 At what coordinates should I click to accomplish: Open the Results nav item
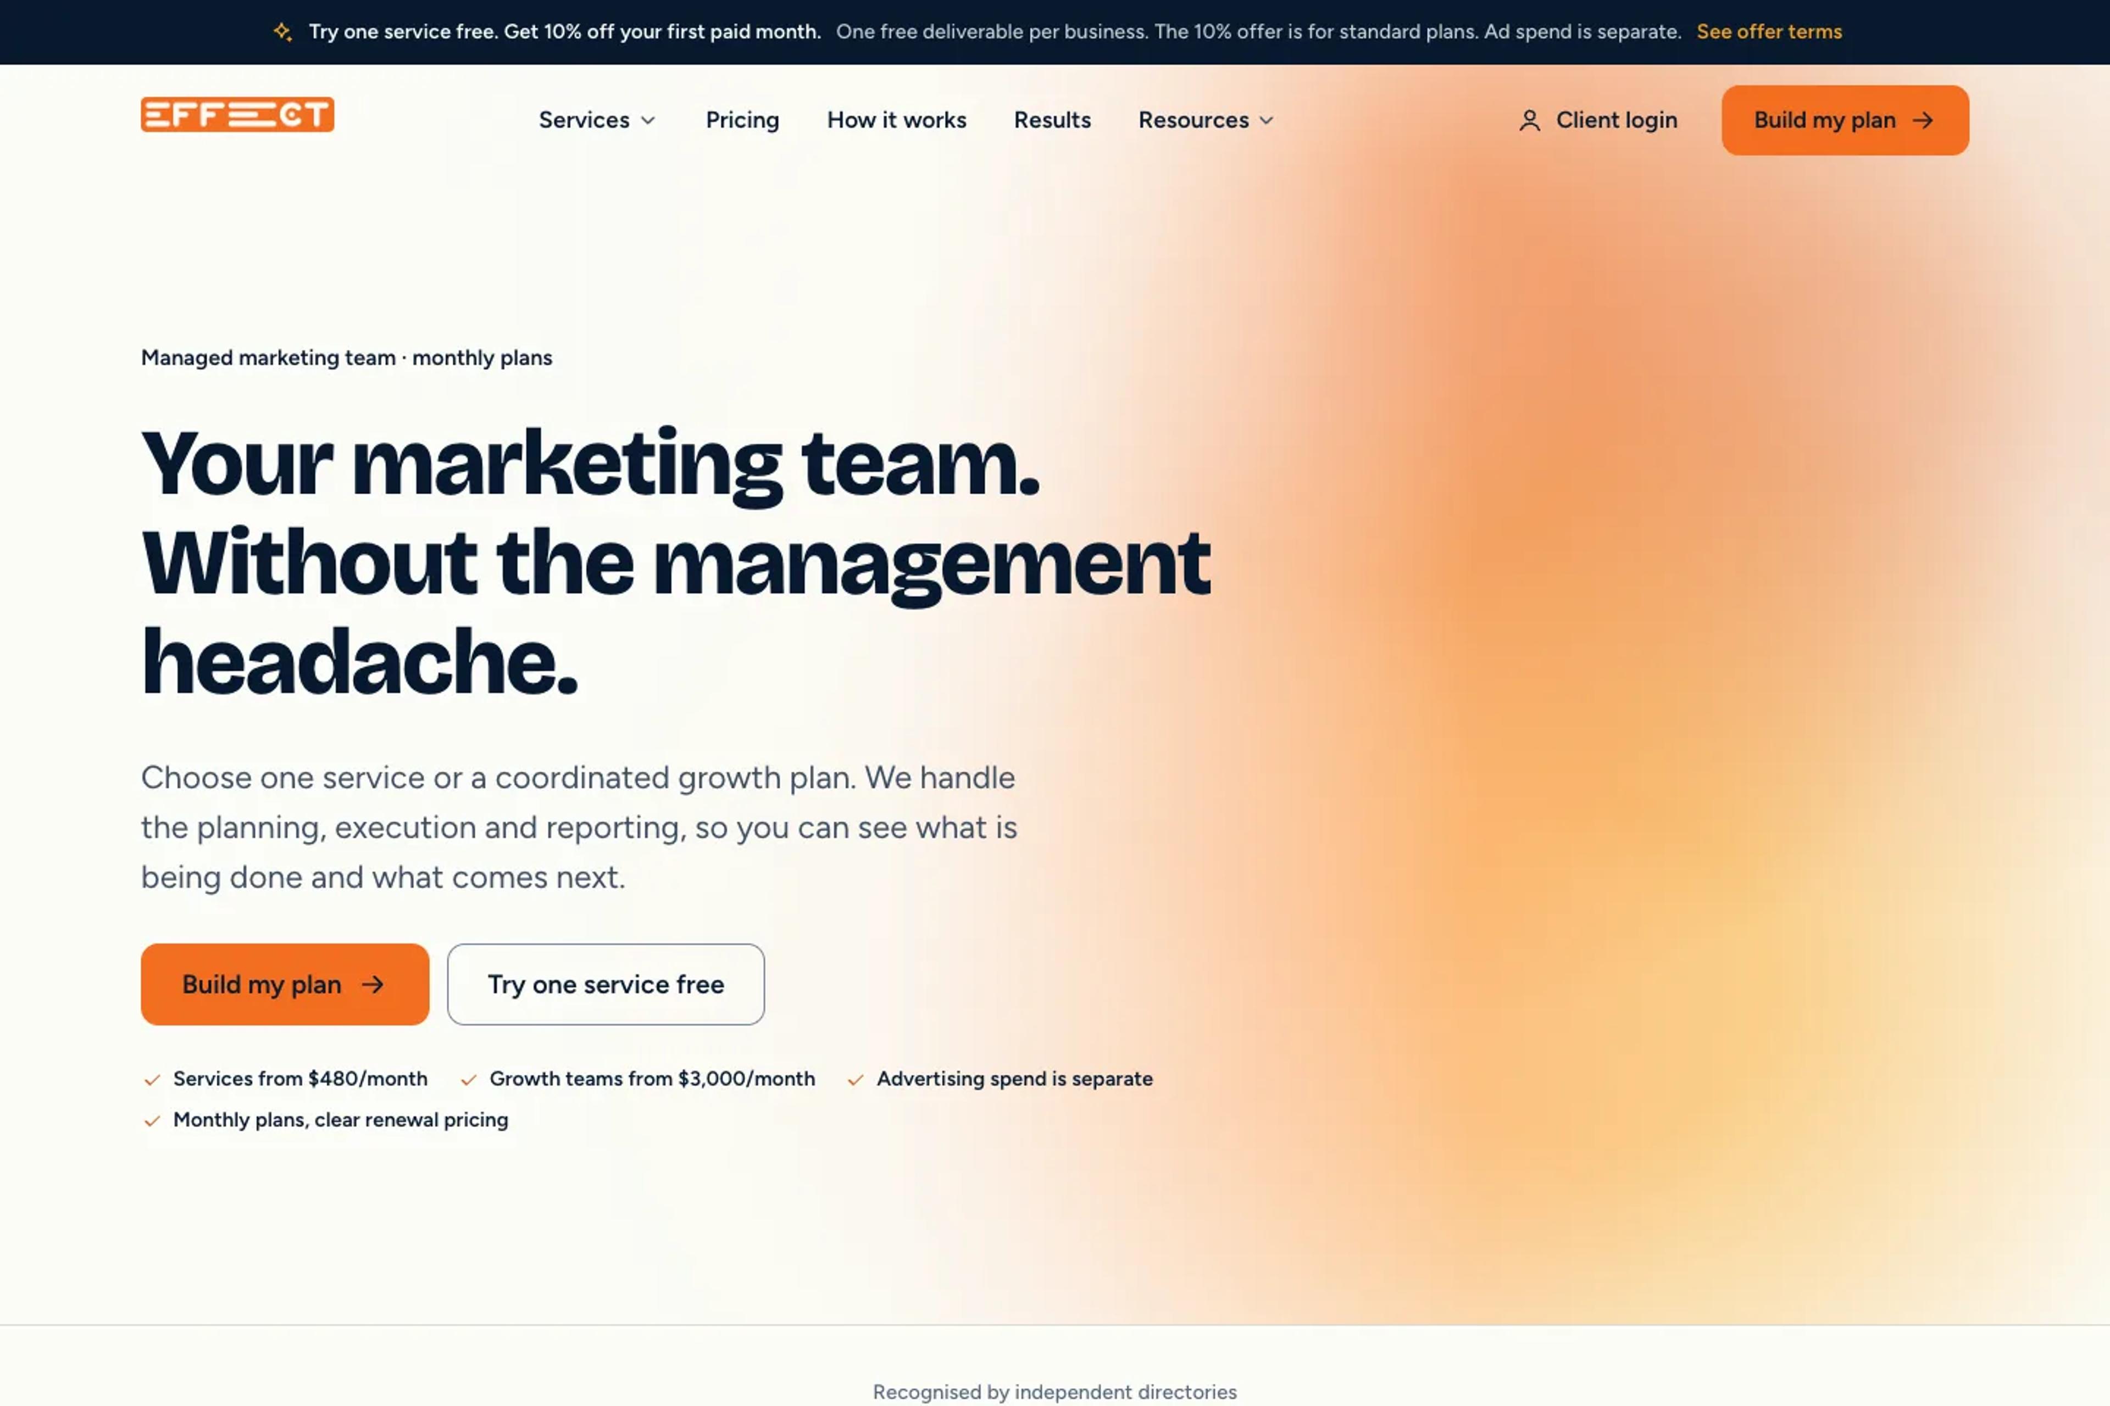[1052, 120]
